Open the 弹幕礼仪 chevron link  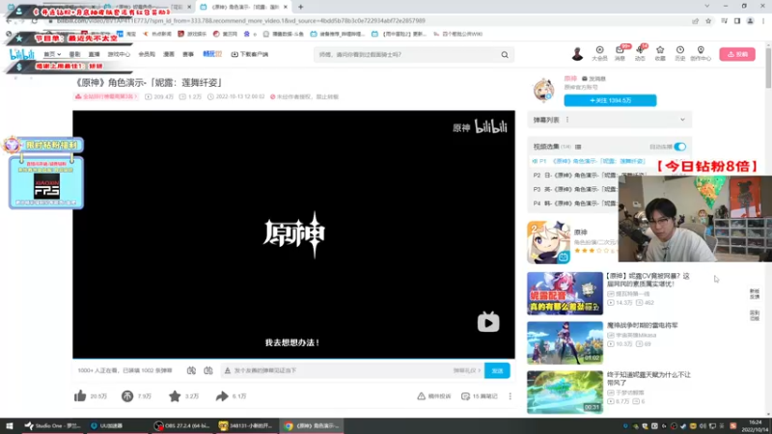467,370
